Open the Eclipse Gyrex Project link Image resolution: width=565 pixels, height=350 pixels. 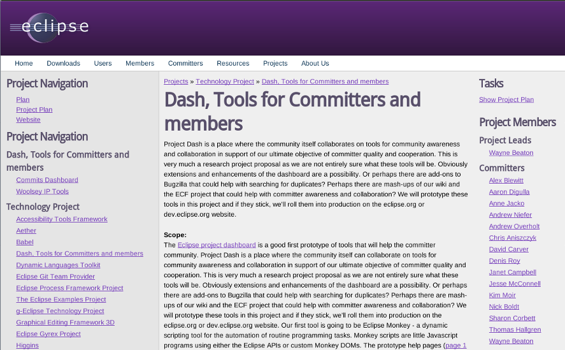coord(48,334)
